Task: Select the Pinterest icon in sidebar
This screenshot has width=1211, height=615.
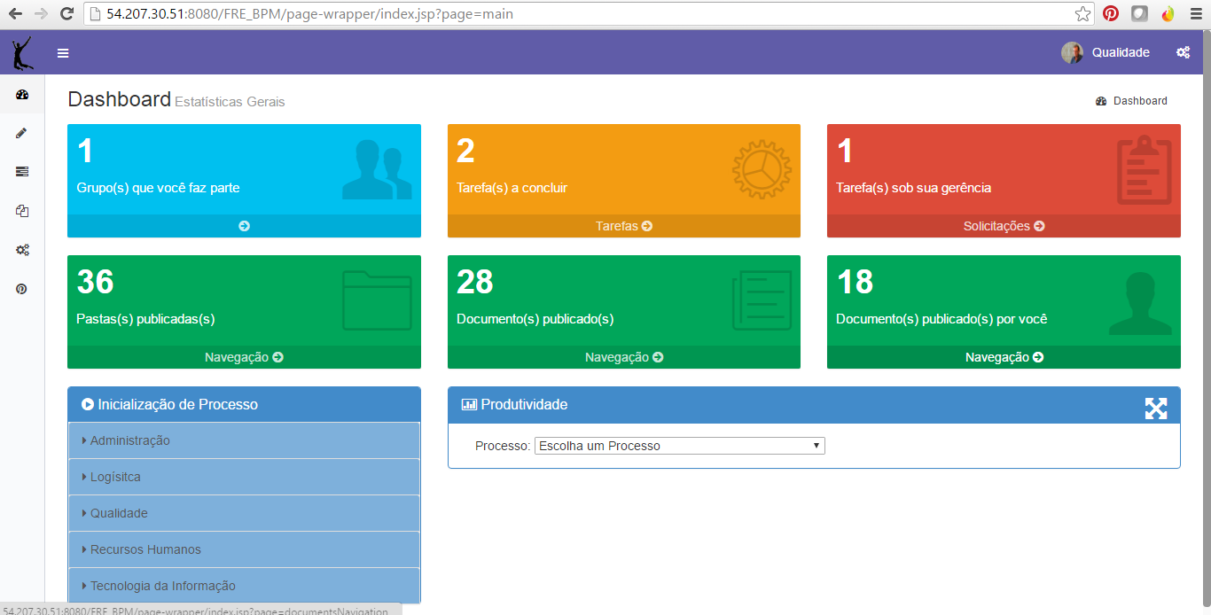Action: (x=22, y=289)
